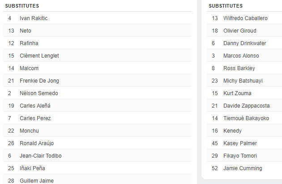The height and width of the screenshot is (184, 282).
Task: Click the Carles Perez row
Action: coord(35,118)
